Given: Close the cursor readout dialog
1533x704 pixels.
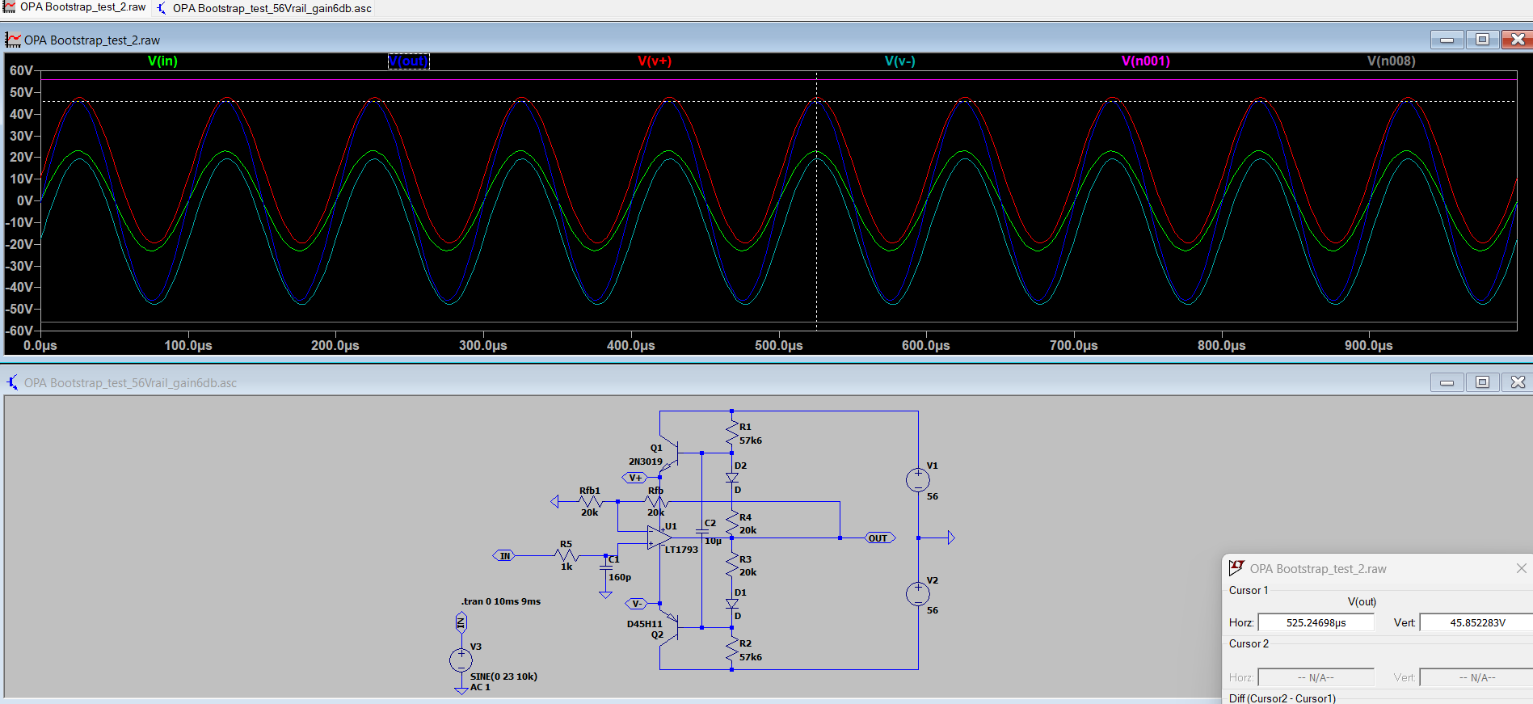Looking at the screenshot, I should 1521,568.
